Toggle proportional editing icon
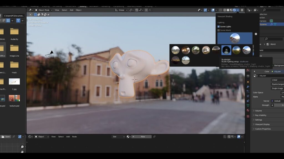 (x=146, y=10)
